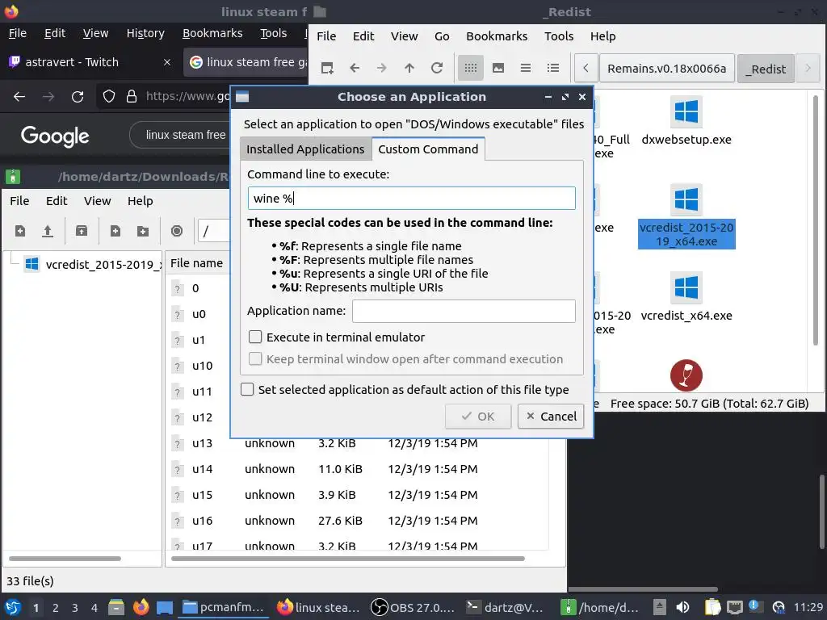Screen dimensions: 827x620
Task: Select the u16 file row
Action: click(x=359, y=521)
